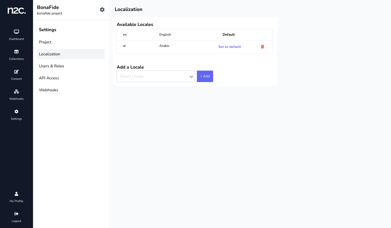391x228 pixels.
Task: Set Arabic as default locale
Action: [x=229, y=47]
